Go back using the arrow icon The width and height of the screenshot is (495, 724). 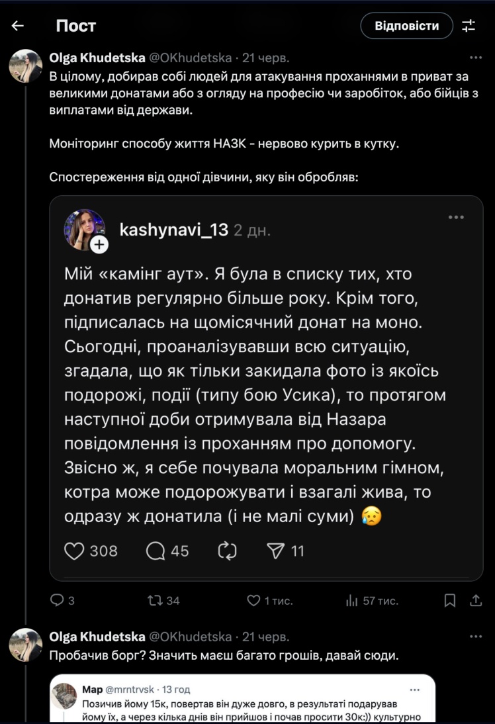pyautogui.click(x=18, y=26)
